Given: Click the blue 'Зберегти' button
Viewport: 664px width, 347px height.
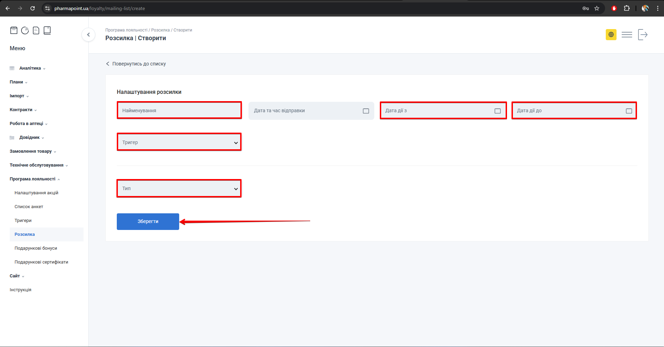Looking at the screenshot, I should (x=148, y=222).
